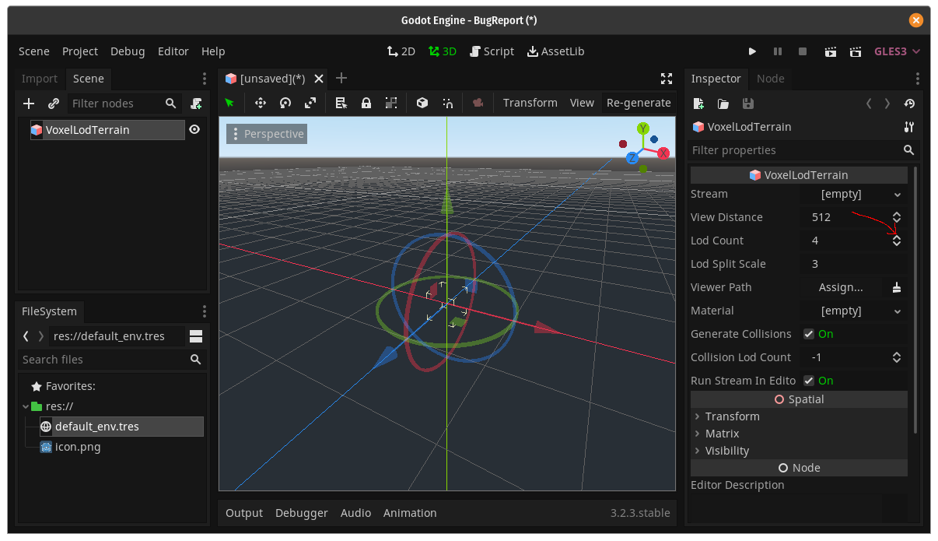
Task: Click the Re-generate button
Action: click(x=639, y=102)
